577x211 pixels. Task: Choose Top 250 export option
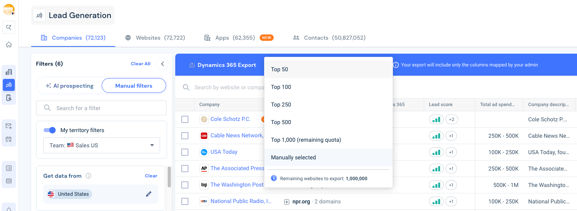click(328, 104)
